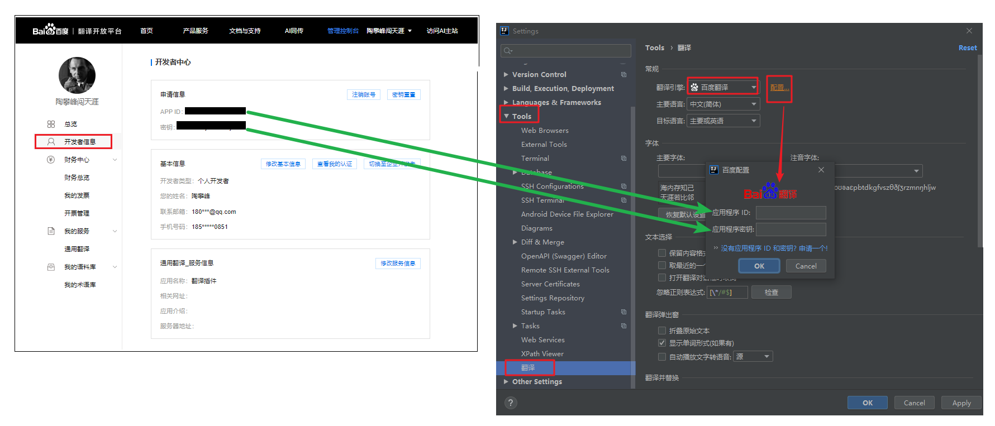Click the search magnifier icon in Settings
The height and width of the screenshot is (426, 995).
click(508, 51)
